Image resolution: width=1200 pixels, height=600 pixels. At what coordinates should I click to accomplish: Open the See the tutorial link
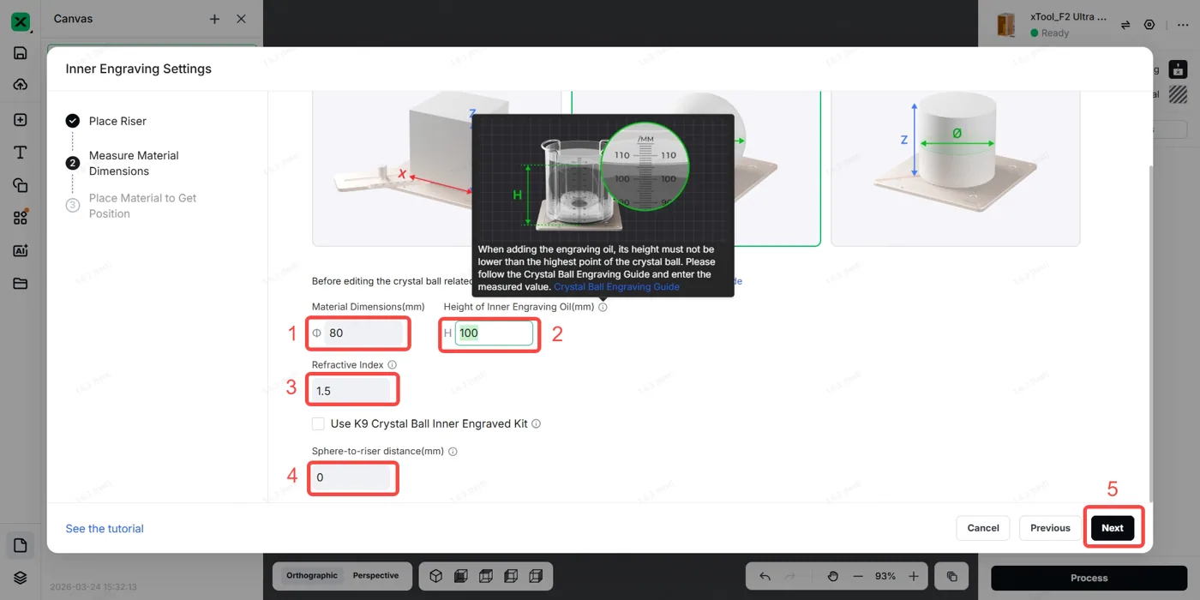click(105, 529)
